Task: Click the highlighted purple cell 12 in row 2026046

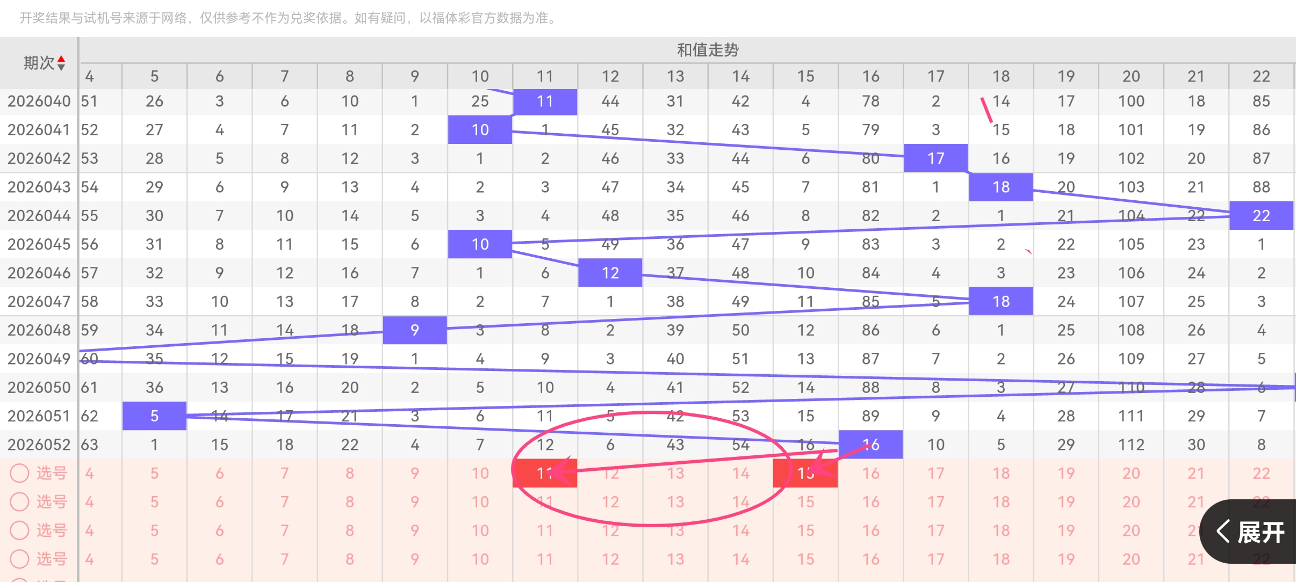Action: pos(610,272)
